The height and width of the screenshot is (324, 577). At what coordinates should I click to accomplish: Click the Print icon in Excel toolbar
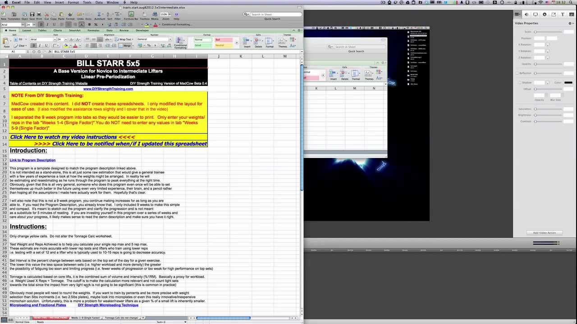point(39,14)
